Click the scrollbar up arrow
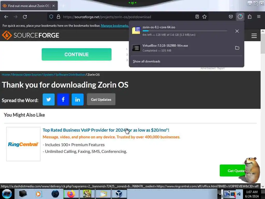 (263, 31)
